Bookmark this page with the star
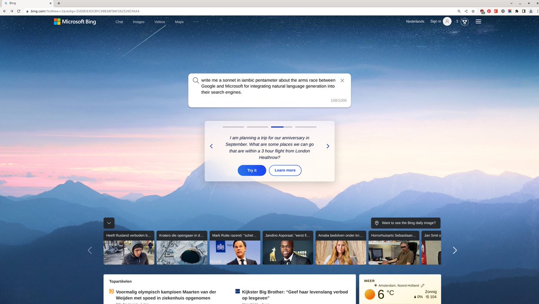 [x=473, y=11]
